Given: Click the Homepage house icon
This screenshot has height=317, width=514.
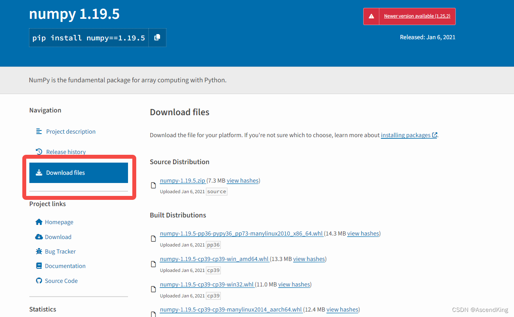Looking at the screenshot, I should pos(39,222).
